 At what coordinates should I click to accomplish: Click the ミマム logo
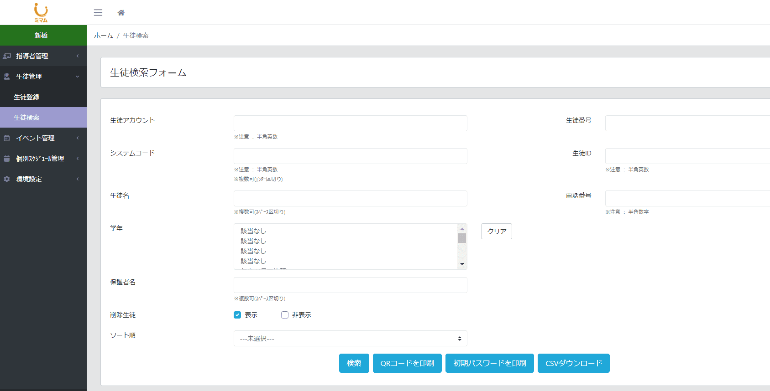pyautogui.click(x=41, y=12)
